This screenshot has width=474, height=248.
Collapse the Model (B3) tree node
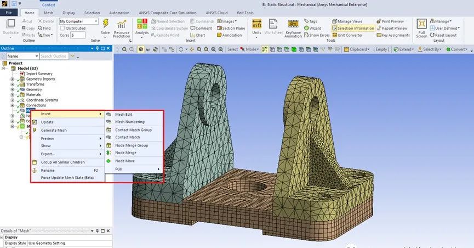4,69
